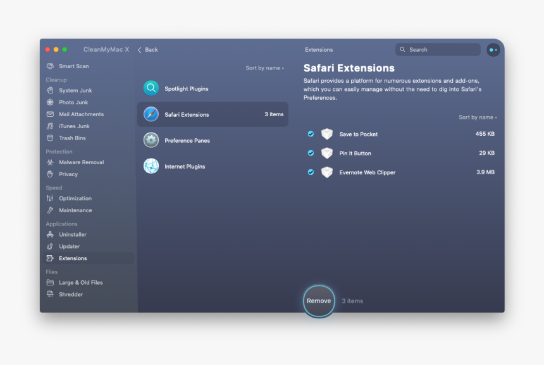Click Evernote Web Clipper extension icon

click(x=327, y=172)
